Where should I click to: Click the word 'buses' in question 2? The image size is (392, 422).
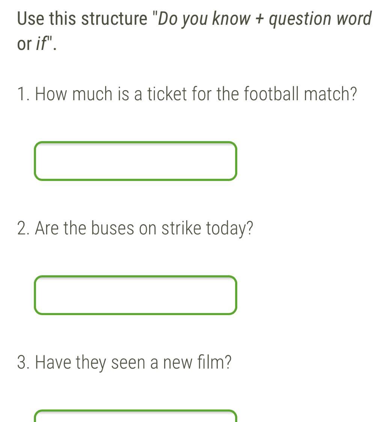tap(112, 228)
